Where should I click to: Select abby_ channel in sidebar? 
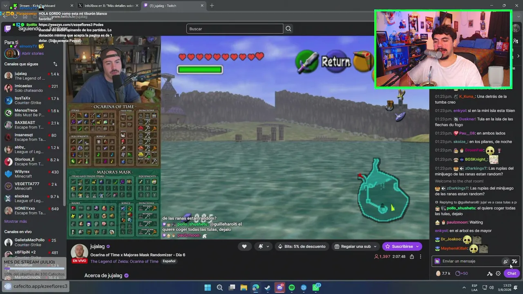pos(32,149)
